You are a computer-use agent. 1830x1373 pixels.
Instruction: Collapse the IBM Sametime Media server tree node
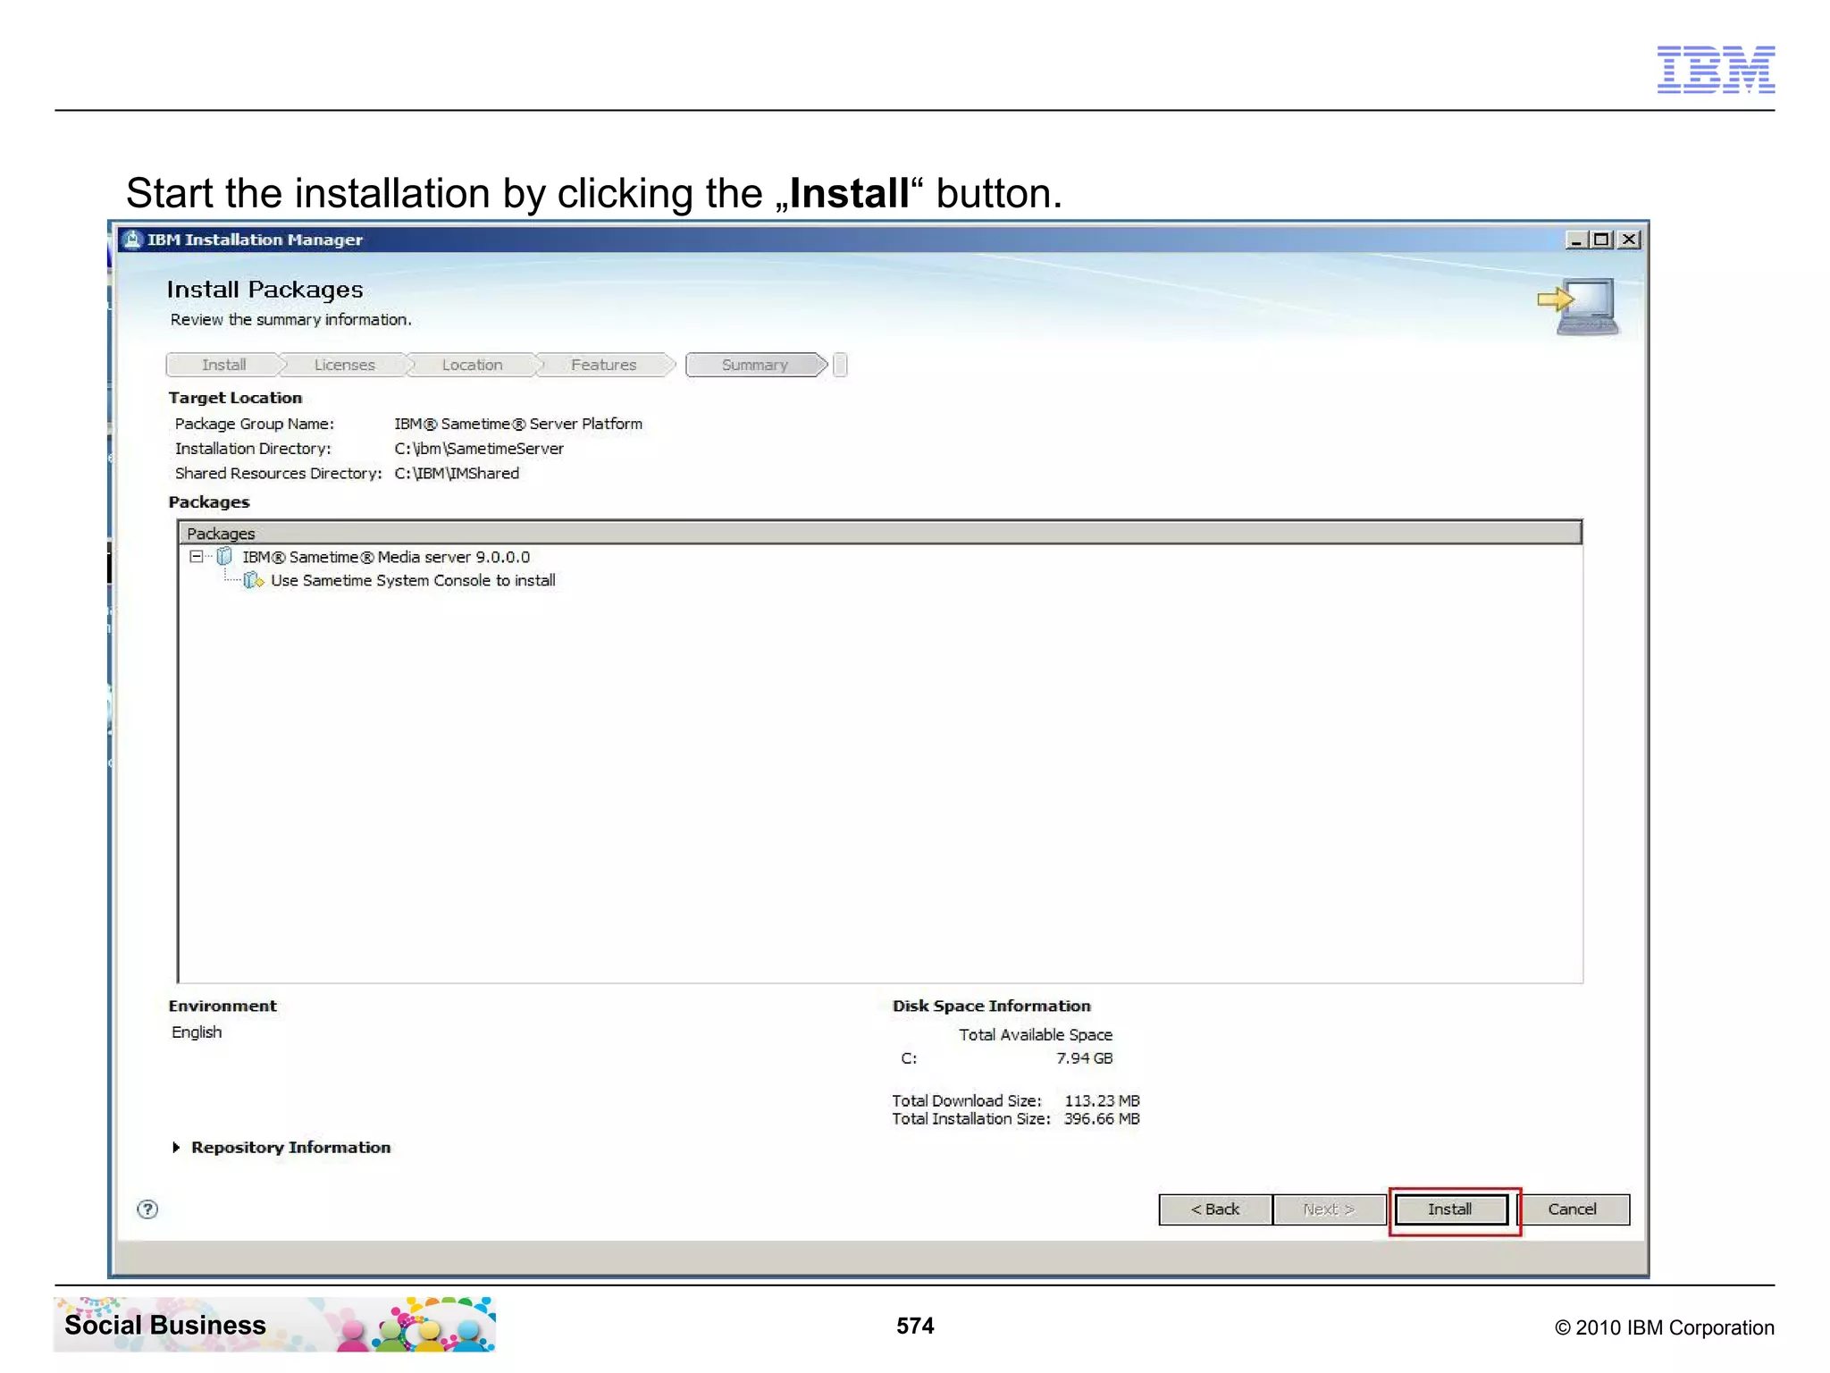(x=196, y=557)
